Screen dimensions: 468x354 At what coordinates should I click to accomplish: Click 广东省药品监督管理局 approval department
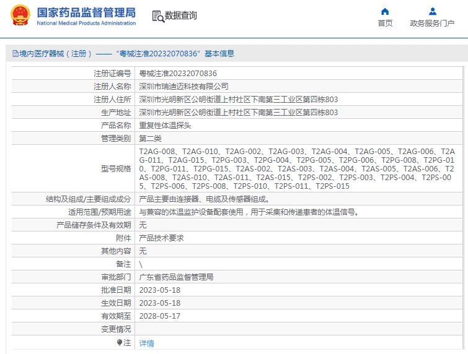click(x=176, y=277)
